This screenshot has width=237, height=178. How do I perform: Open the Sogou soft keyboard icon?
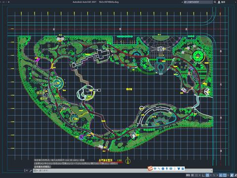(x=171, y=169)
